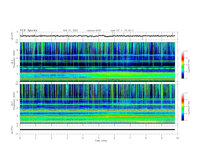Click the time axis tick labeled "2"

coord(52,138)
